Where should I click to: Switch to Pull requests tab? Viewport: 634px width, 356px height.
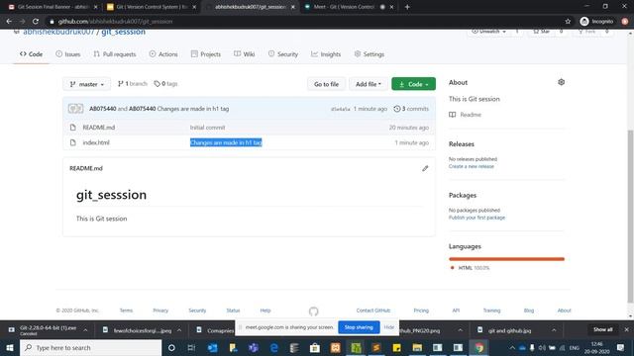tap(115, 54)
